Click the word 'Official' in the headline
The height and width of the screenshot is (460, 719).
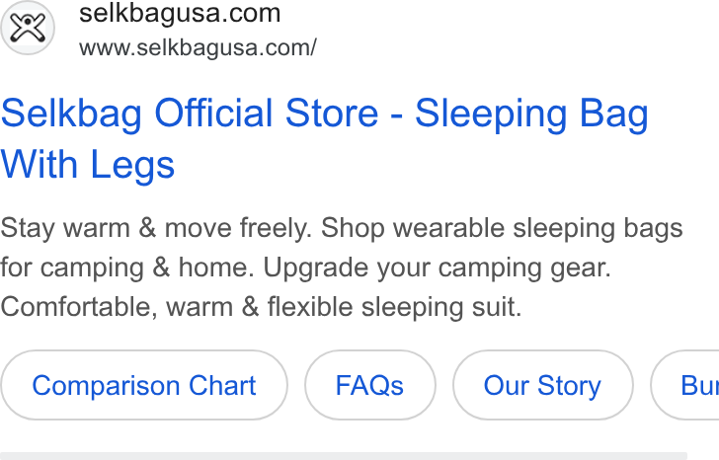213,113
